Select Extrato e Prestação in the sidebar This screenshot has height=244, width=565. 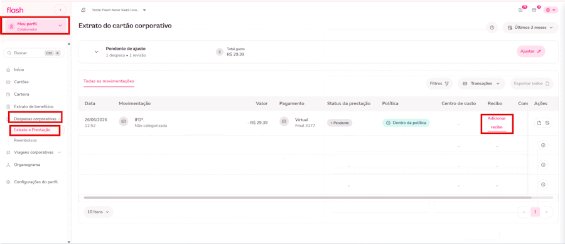(x=32, y=130)
